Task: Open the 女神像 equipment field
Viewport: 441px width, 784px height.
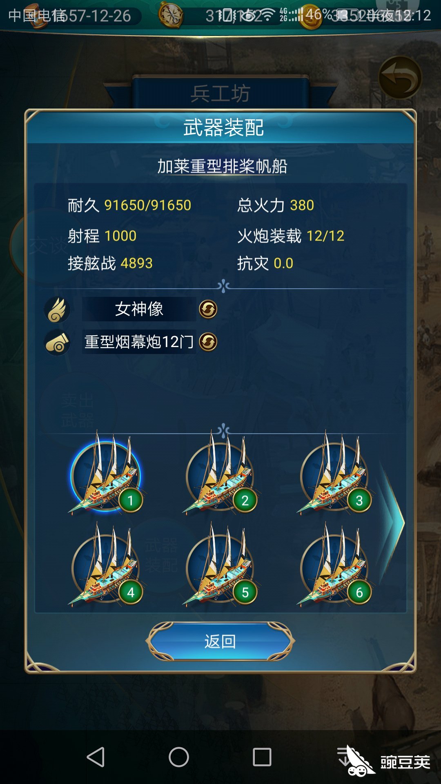Action: click(x=139, y=309)
